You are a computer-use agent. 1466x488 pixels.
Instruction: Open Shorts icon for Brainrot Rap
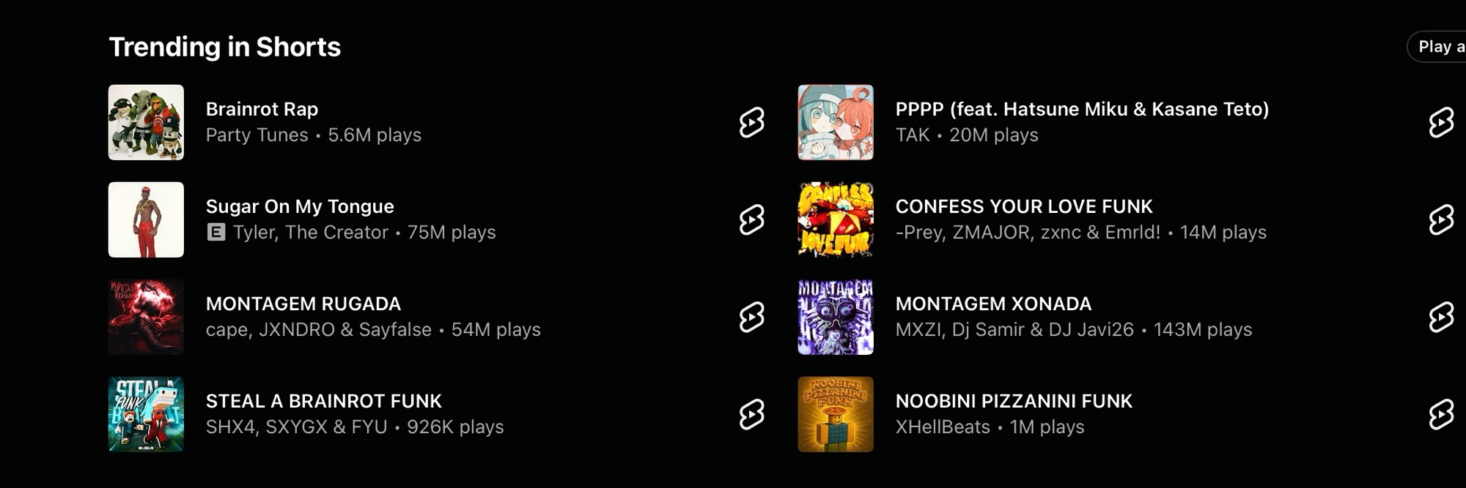click(x=752, y=122)
